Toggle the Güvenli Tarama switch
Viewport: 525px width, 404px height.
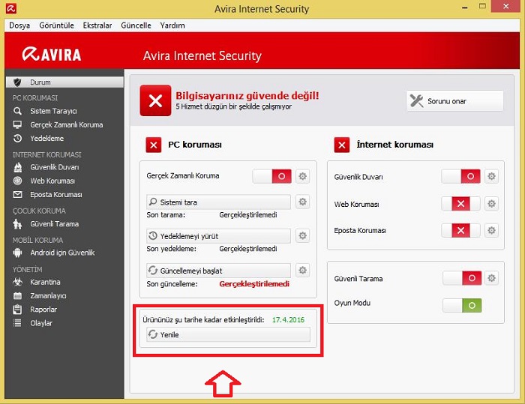pyautogui.click(x=462, y=278)
